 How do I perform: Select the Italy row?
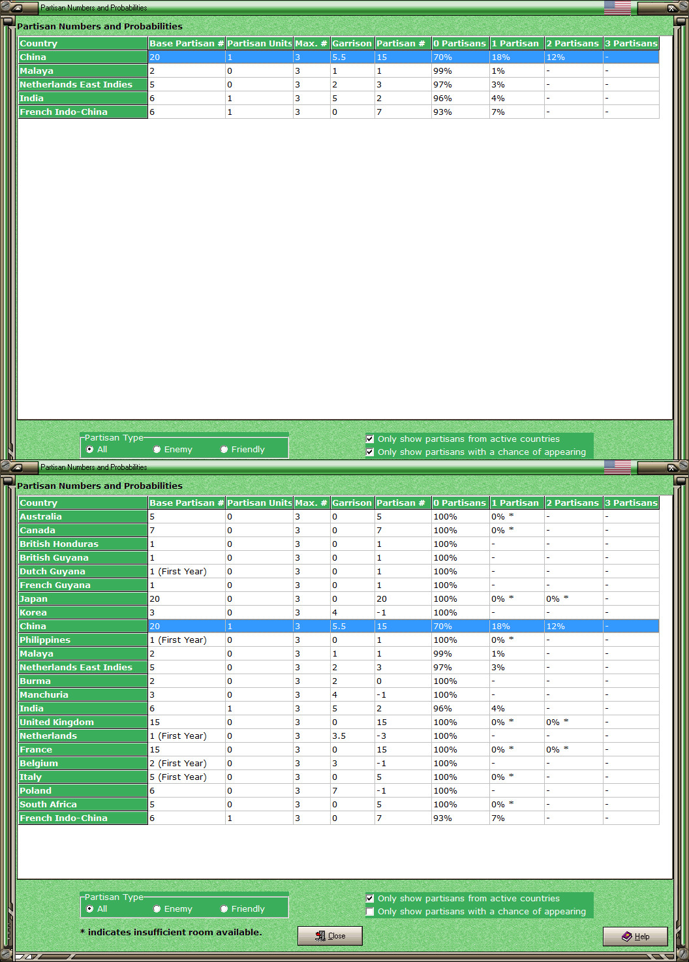click(x=339, y=777)
